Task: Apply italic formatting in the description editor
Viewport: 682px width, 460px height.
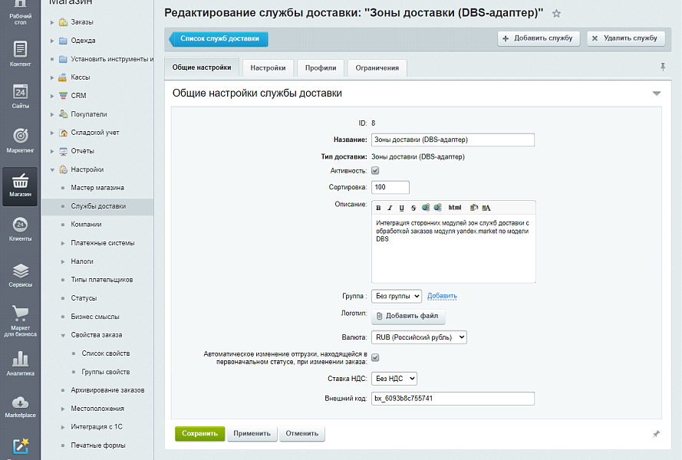Action: [x=390, y=207]
